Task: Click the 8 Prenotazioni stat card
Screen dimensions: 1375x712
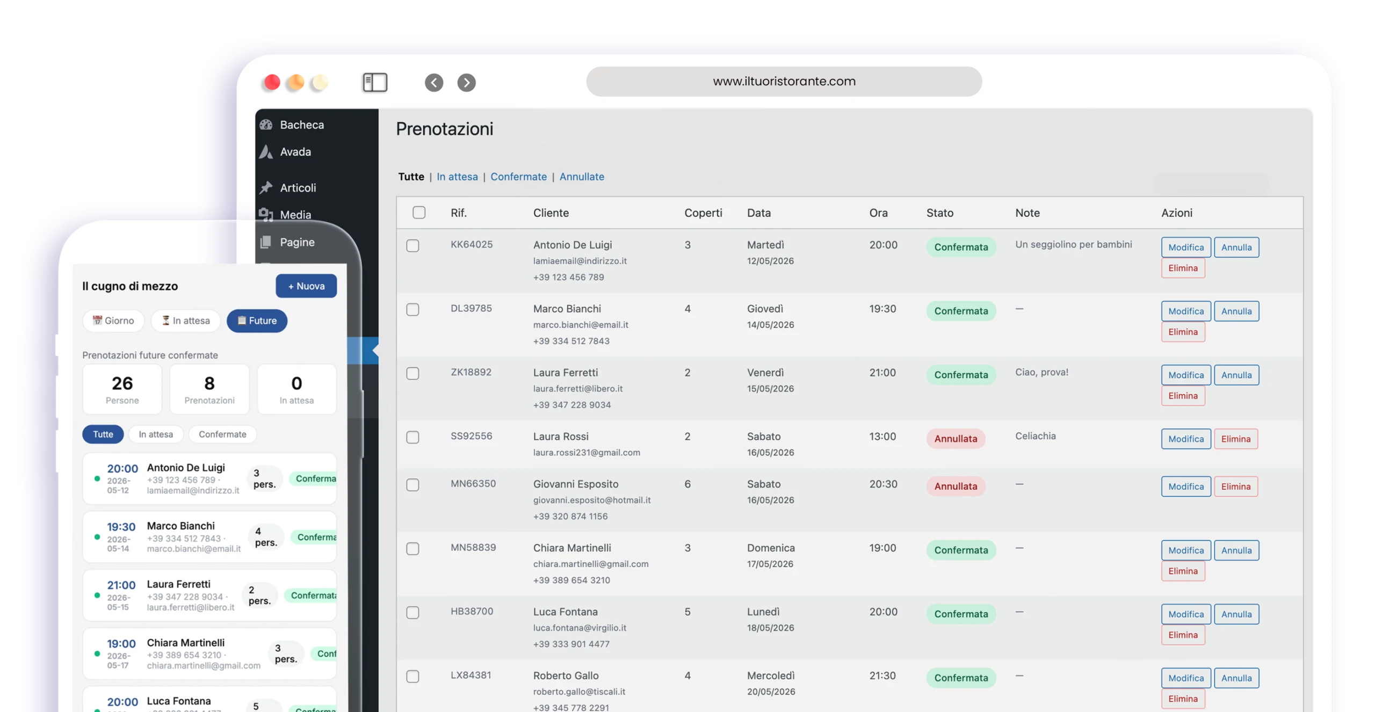Action: pyautogui.click(x=209, y=389)
